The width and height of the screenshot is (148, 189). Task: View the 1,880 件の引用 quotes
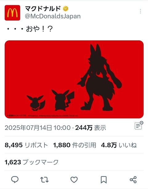[75, 145]
